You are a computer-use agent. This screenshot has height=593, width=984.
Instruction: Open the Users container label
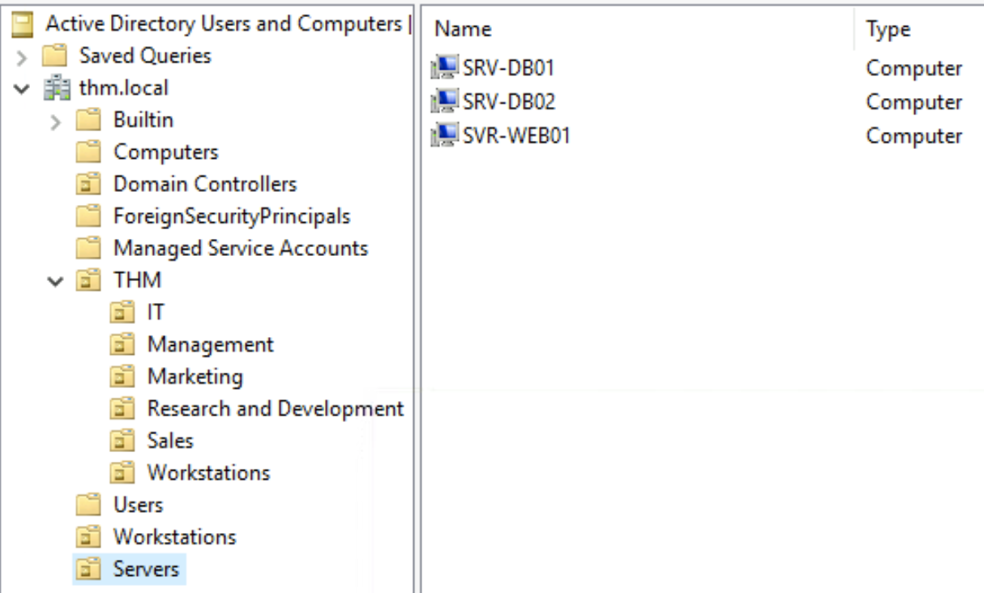coord(138,505)
